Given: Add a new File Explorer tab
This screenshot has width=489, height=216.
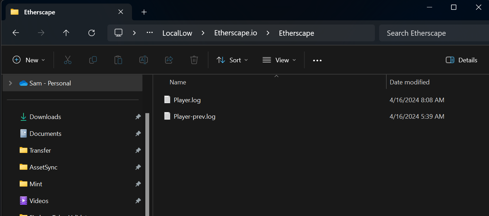Looking at the screenshot, I should coord(144,12).
